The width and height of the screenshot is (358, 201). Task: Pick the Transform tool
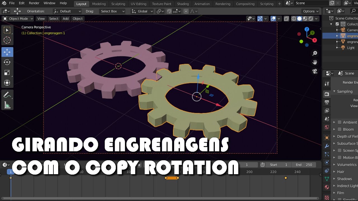pos(7,83)
